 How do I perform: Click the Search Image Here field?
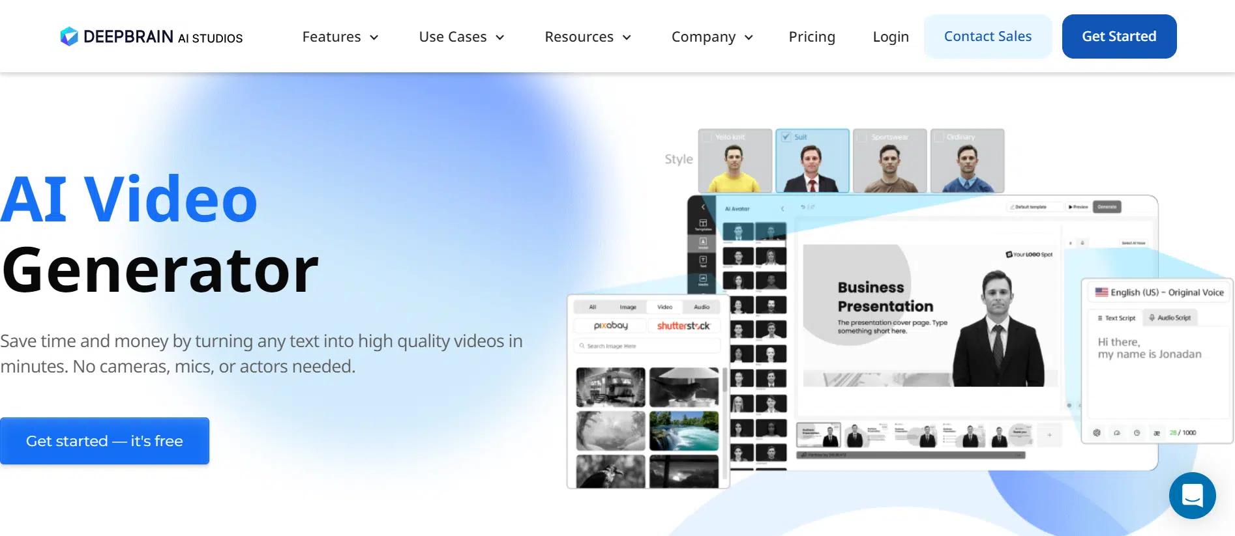[x=647, y=346]
